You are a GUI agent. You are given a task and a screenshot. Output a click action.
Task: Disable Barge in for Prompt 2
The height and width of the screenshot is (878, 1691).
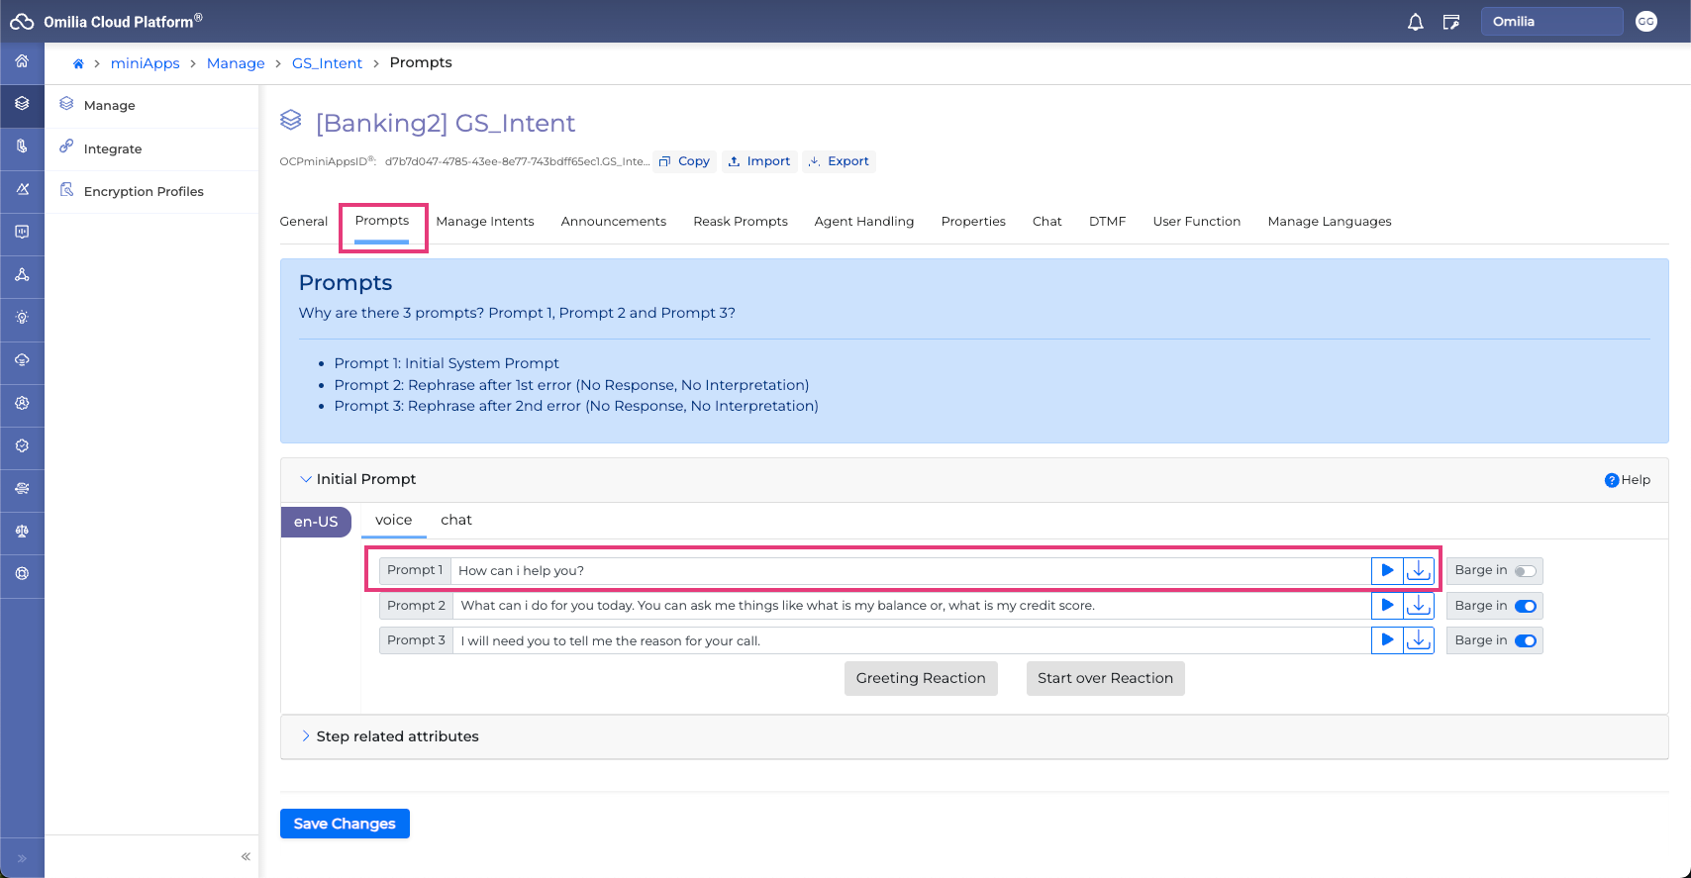[x=1525, y=606]
